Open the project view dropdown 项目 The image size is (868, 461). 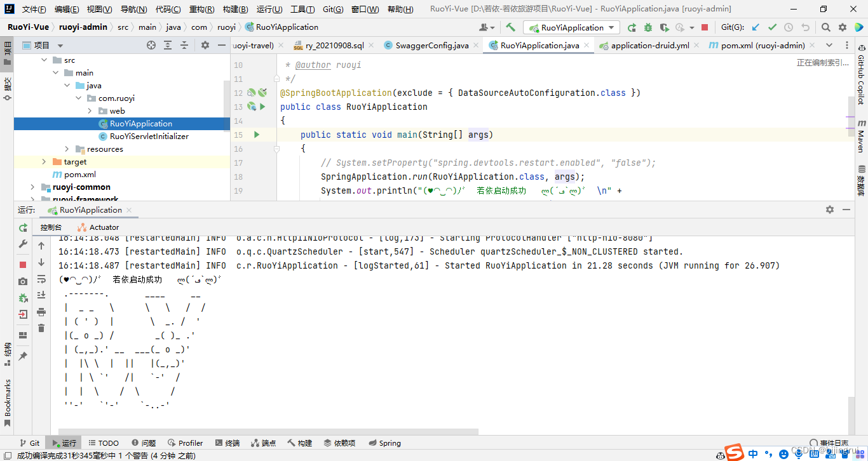43,45
